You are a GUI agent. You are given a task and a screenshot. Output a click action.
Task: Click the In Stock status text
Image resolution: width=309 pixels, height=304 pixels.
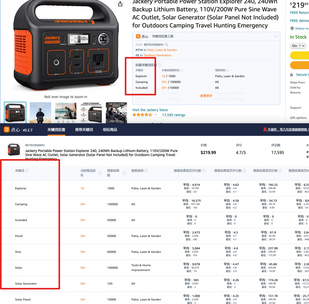coord(298,37)
